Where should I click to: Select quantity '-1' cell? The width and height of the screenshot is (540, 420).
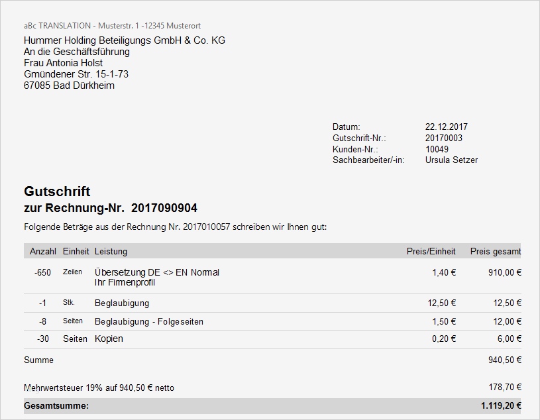click(x=42, y=303)
